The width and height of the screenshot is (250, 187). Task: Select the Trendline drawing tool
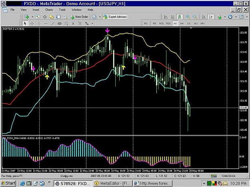pos(53,24)
